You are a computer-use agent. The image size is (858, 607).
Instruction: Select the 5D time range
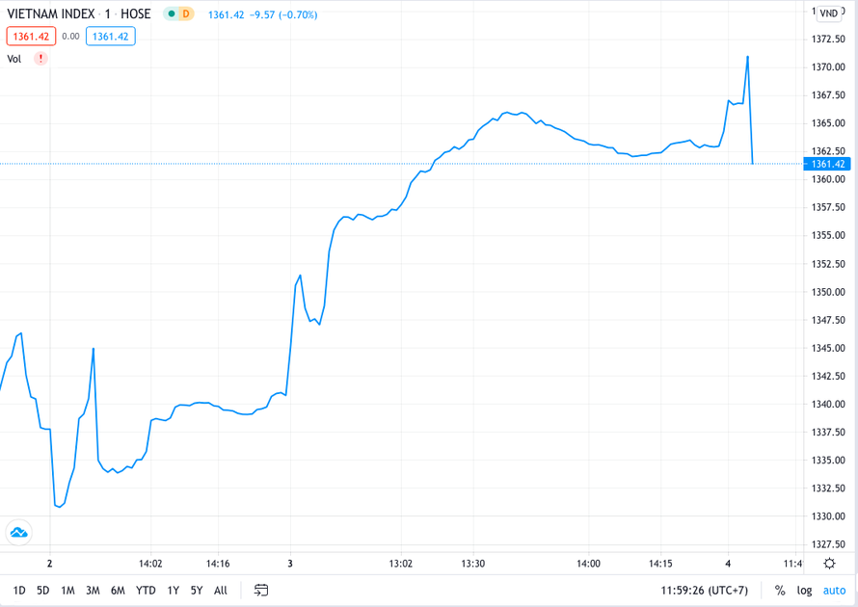(x=43, y=591)
